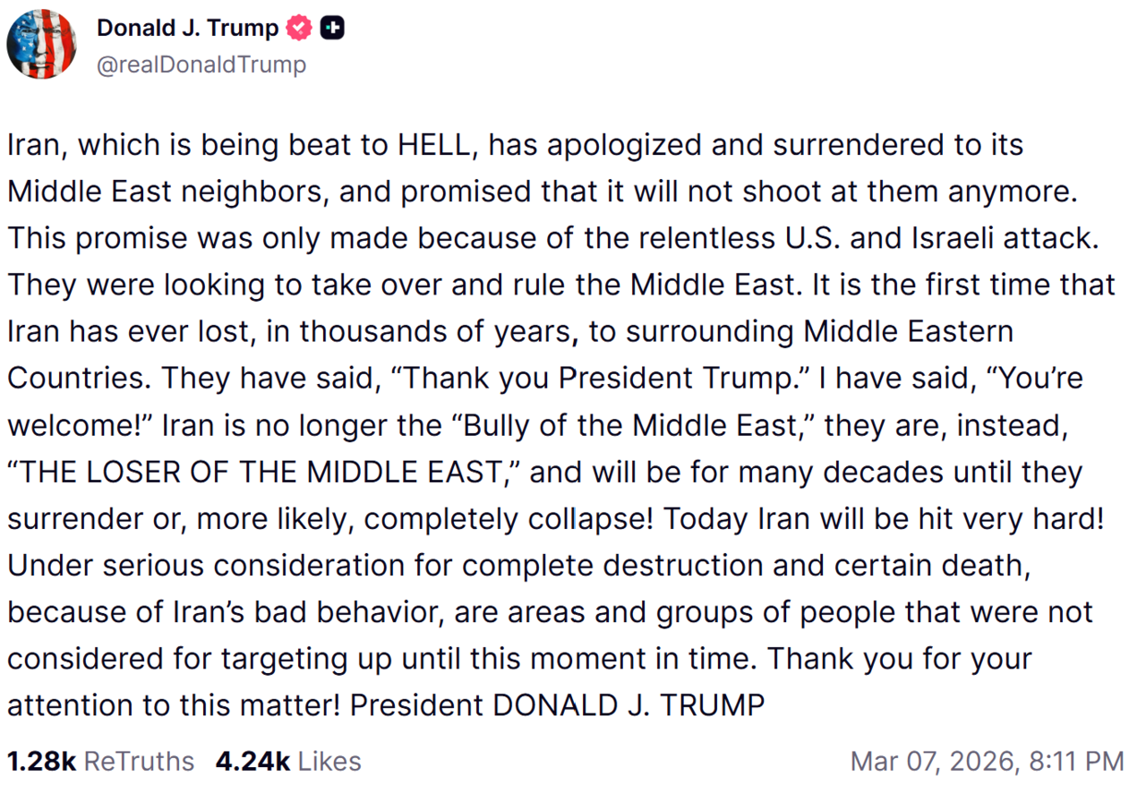
Task: Visit the @realDonaldTrump handle link
Action: pyautogui.click(x=201, y=64)
